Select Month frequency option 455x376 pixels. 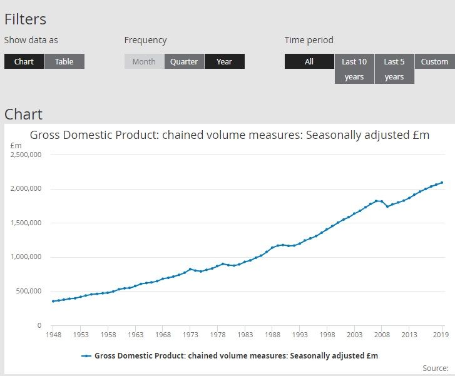click(144, 61)
